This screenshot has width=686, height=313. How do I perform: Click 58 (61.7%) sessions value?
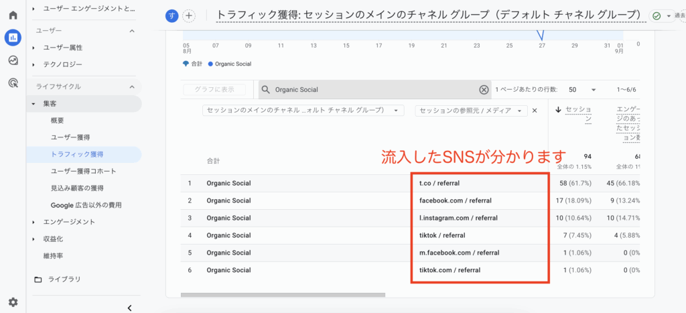(x=575, y=184)
